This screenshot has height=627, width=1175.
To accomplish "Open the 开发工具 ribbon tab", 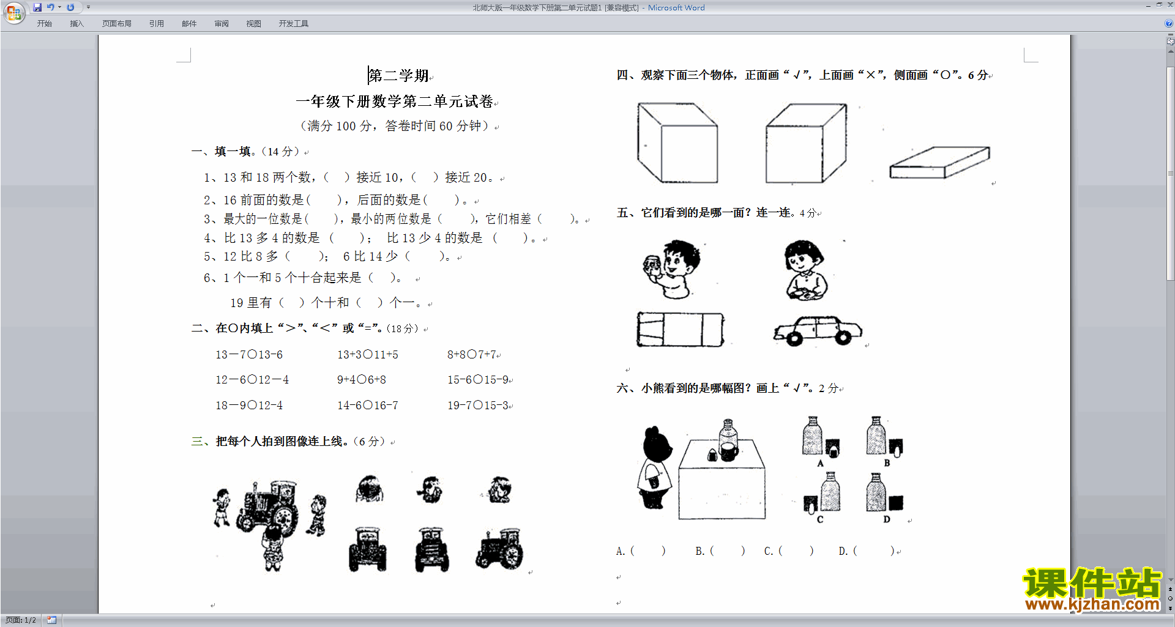I will [x=294, y=24].
